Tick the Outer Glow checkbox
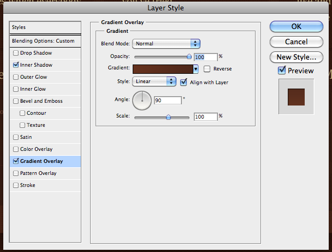The height and width of the screenshot is (252, 332). click(16, 77)
